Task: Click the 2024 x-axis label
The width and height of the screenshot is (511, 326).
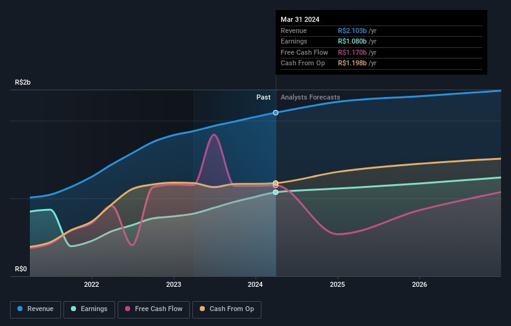Action: (255, 285)
